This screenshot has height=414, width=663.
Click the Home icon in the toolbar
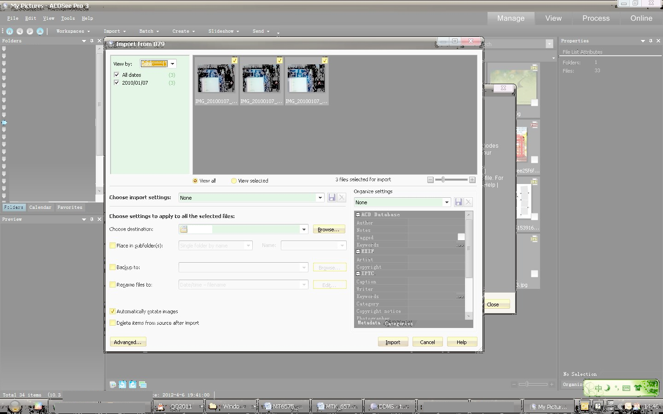coord(10,31)
